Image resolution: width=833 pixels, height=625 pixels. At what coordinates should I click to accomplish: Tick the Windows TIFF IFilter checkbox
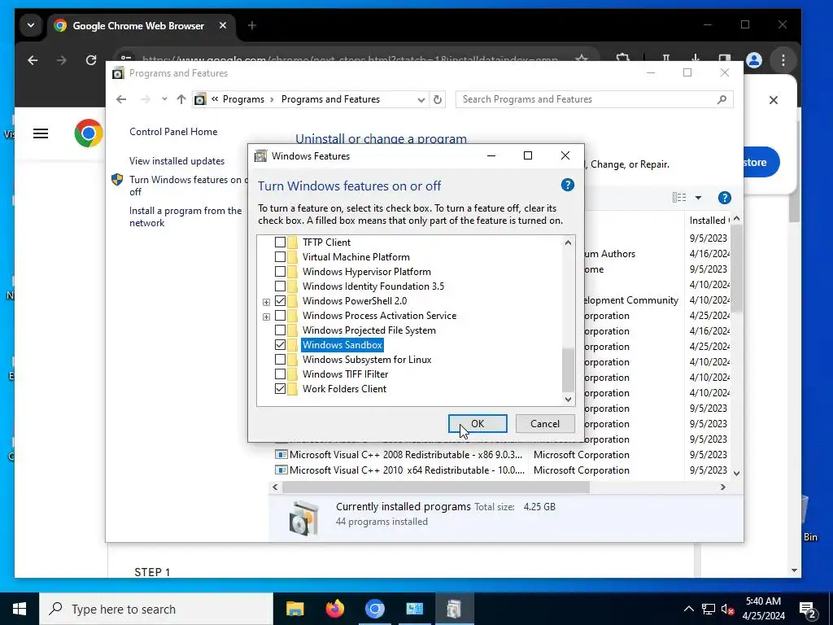(280, 374)
